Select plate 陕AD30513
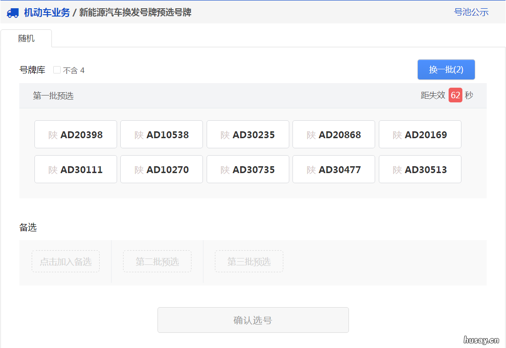 point(420,169)
